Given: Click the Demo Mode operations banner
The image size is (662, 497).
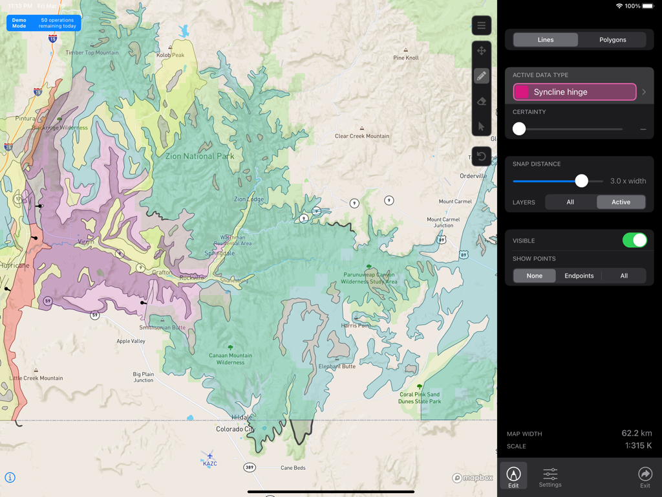Looking at the screenshot, I should [43, 23].
